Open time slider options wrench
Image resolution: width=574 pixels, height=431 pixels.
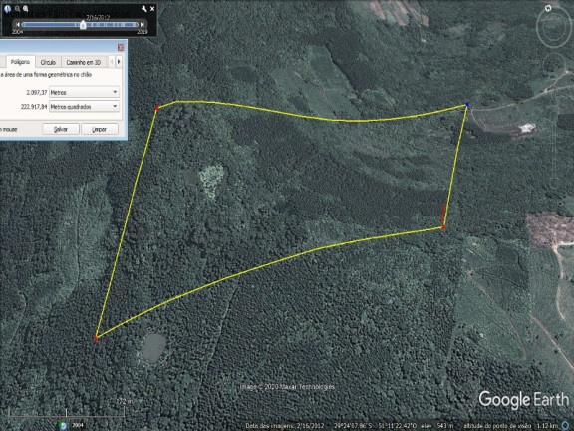tap(143, 9)
